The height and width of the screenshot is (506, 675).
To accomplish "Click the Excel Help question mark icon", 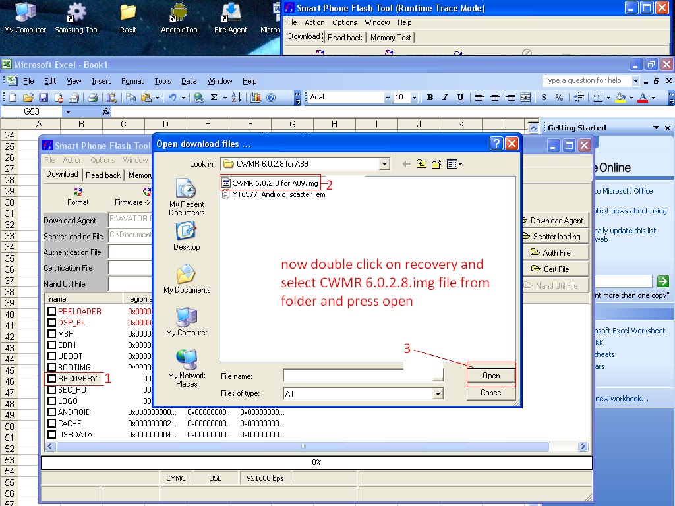I will (x=271, y=98).
